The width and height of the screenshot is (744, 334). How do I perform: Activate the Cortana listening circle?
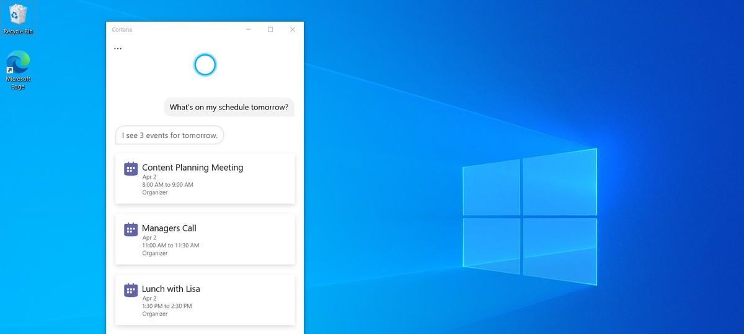(205, 64)
